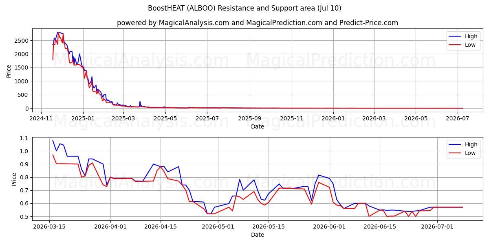Click the '2026-06-01' x-axis label
Image resolution: width=489 pixels, height=244 pixels.
[x=329, y=227]
